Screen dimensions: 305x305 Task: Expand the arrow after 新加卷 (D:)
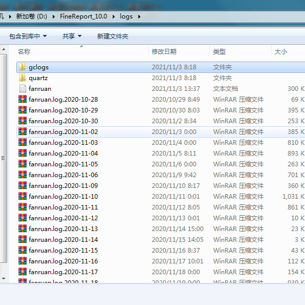pos(54,16)
